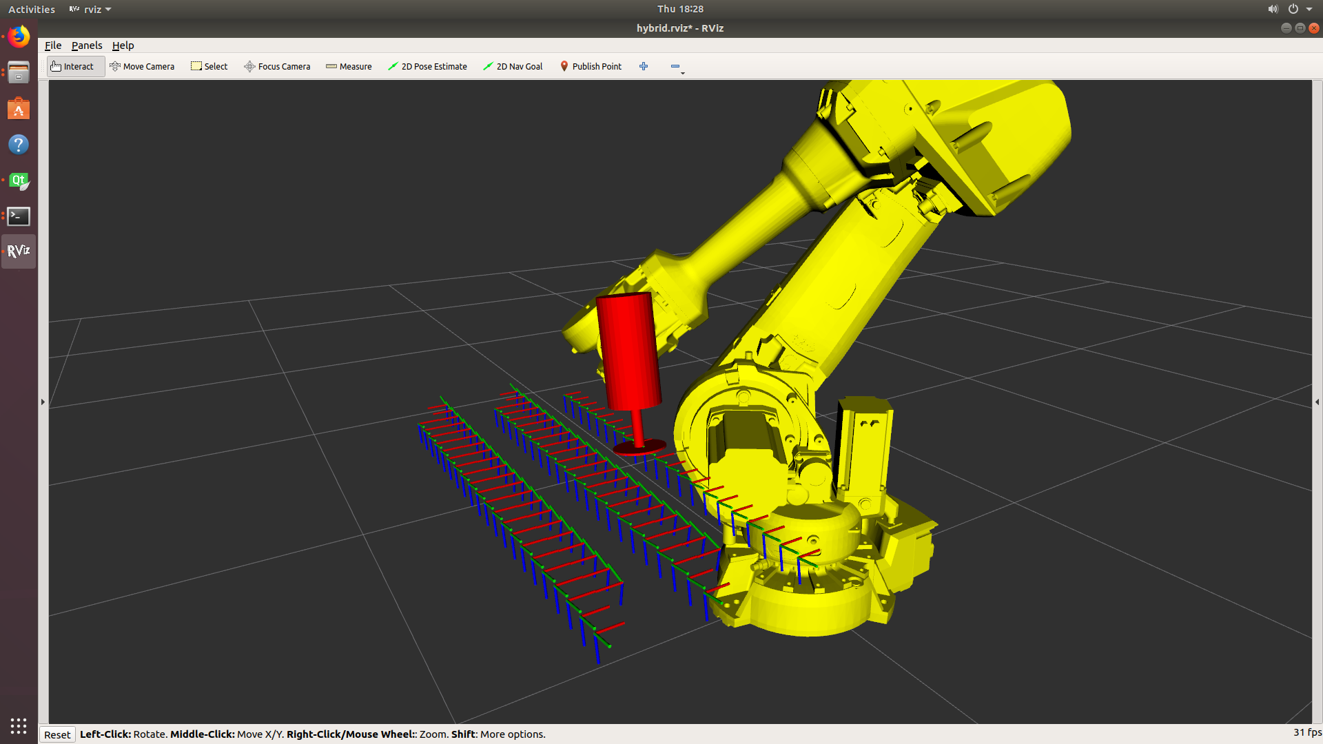Choose the Select tool
Screen dimensions: 1323x744
209,66
